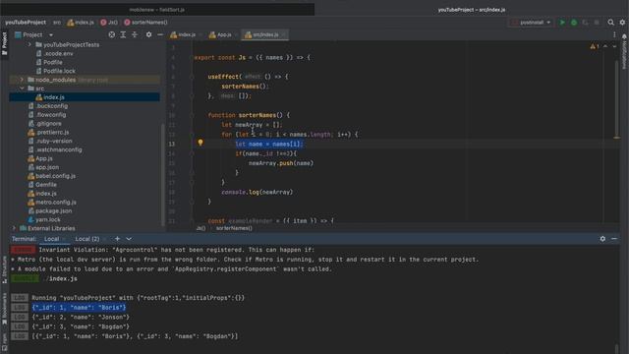Viewport: 629px width, 354px height.
Task: Go to next highlighted problem arrow
Action: 614,46
